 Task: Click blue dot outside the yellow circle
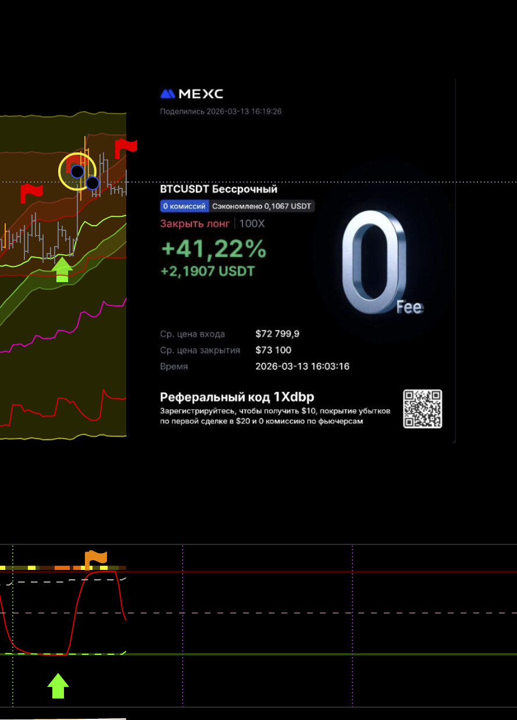pos(92,183)
